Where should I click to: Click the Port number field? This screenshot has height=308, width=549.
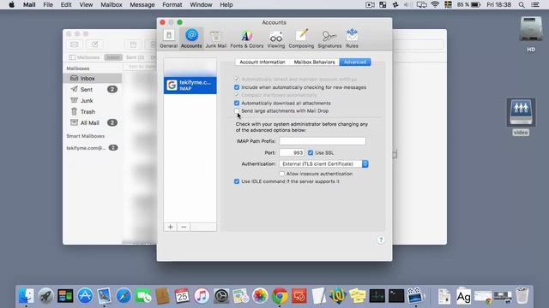click(x=292, y=152)
